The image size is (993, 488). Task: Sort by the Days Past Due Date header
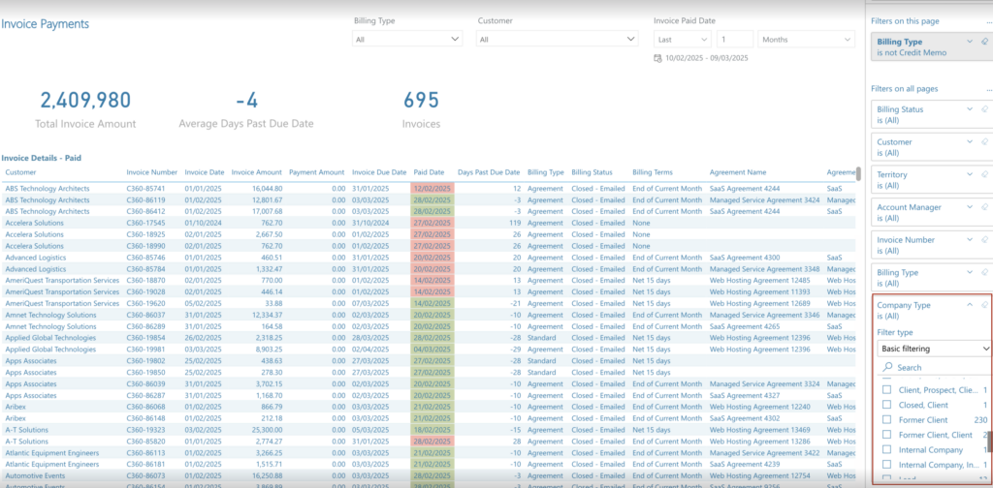click(x=489, y=172)
